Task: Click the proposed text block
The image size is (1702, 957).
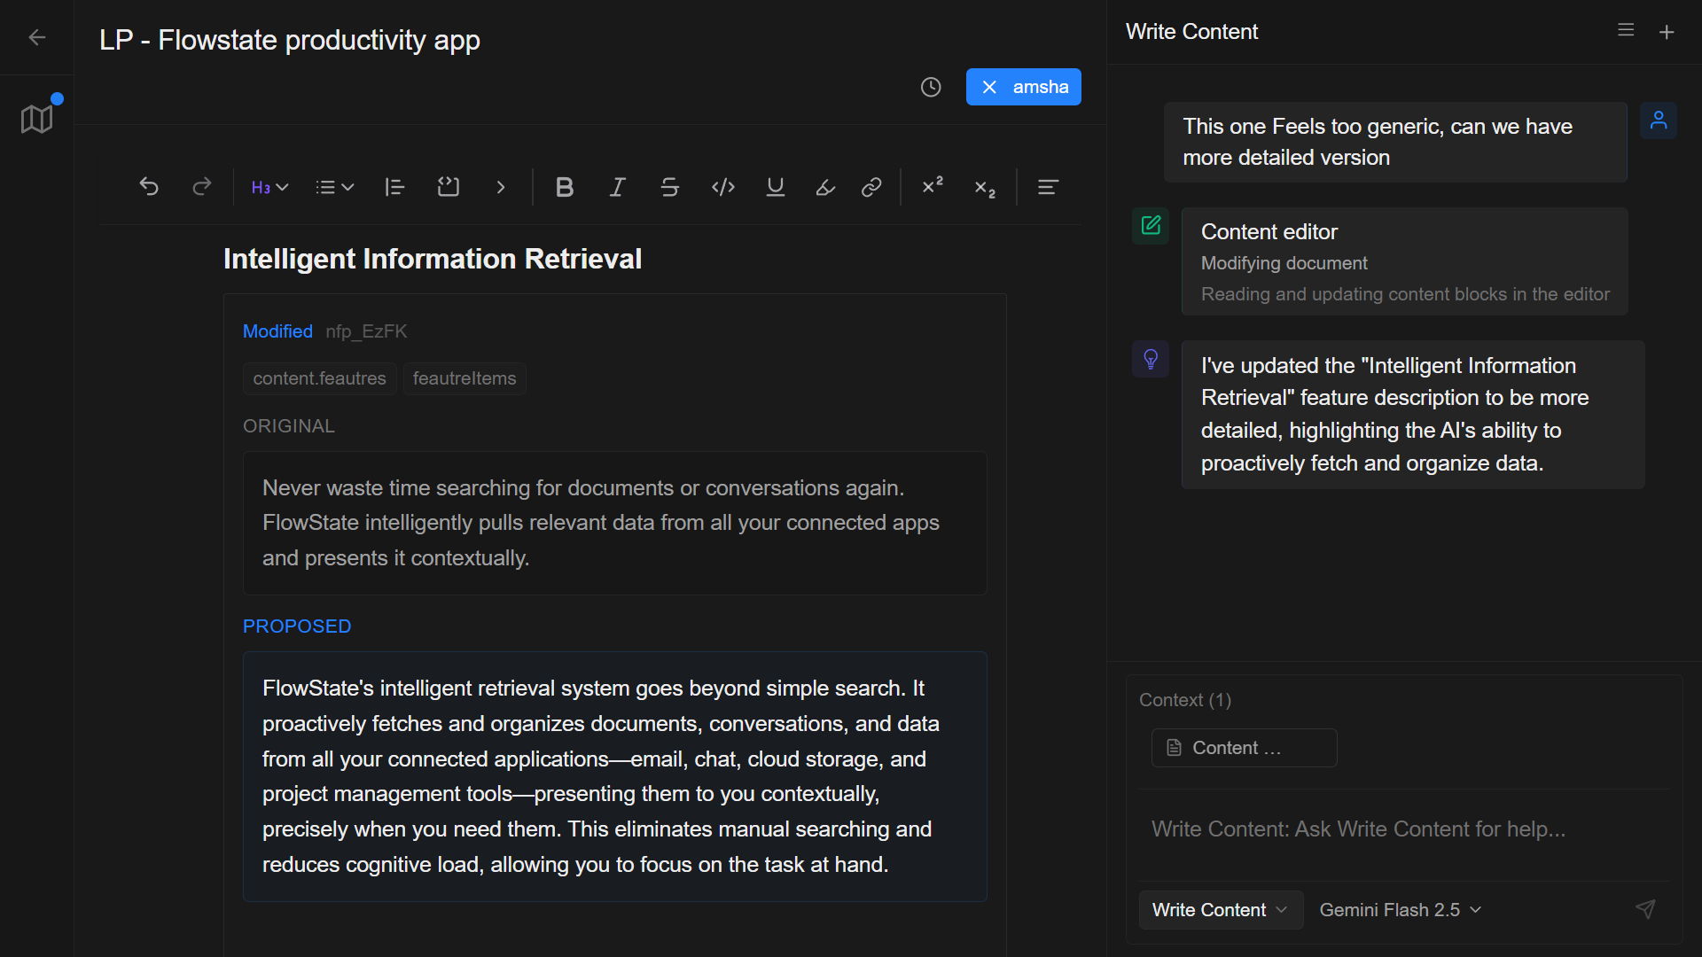Action: click(x=615, y=776)
